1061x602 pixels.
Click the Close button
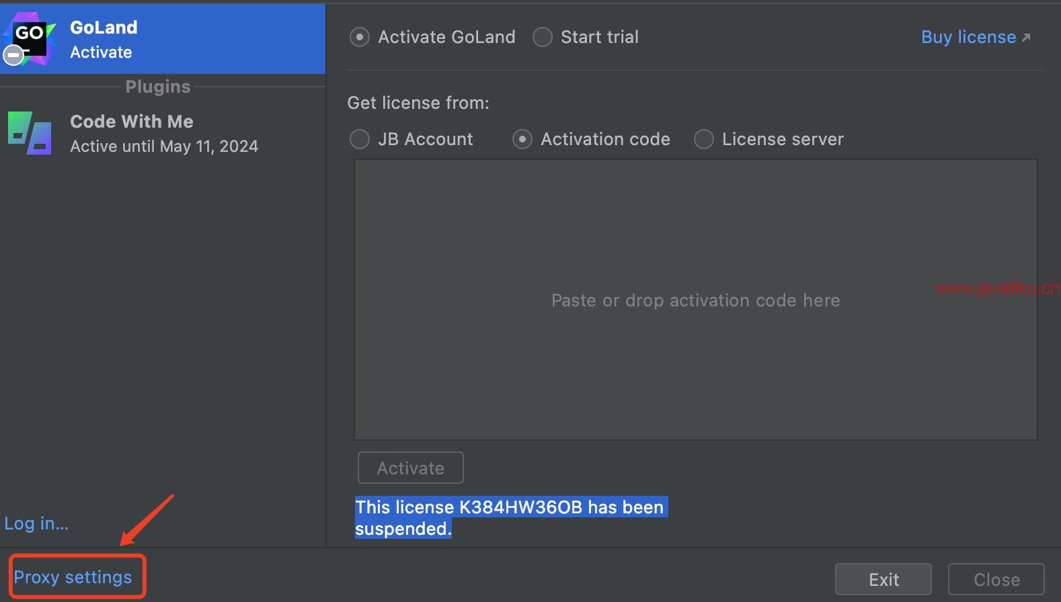(996, 579)
